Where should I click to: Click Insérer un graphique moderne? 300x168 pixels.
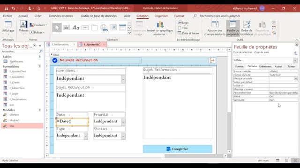(160, 28)
